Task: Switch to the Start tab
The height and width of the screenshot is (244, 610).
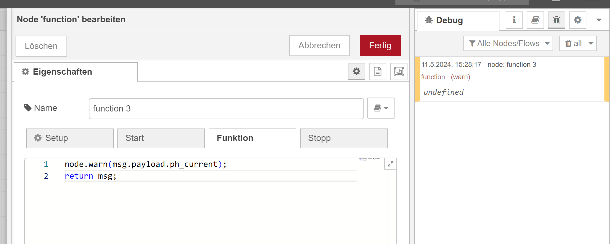Action: 161,138
